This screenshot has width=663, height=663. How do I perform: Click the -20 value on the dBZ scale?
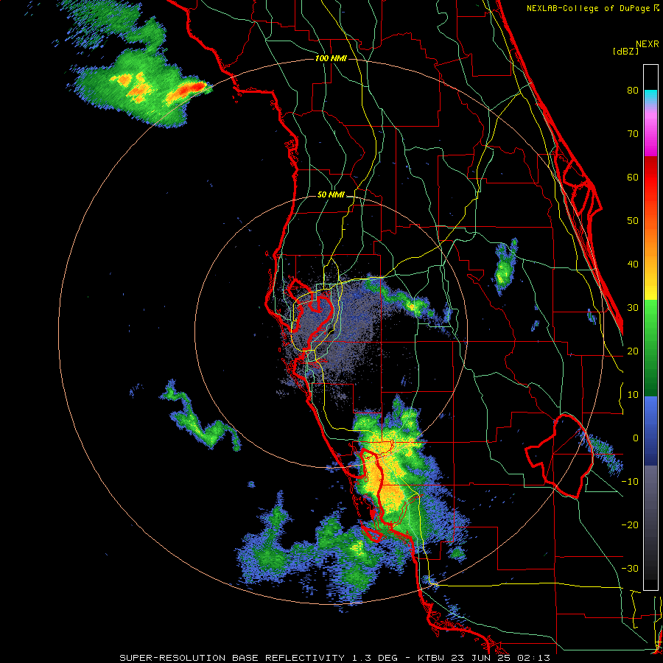(x=630, y=525)
